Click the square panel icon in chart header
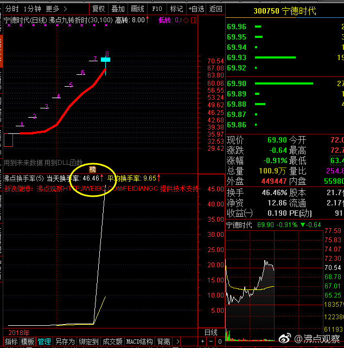Viewport: 344px width, 348px height. pyautogui.click(x=194, y=21)
